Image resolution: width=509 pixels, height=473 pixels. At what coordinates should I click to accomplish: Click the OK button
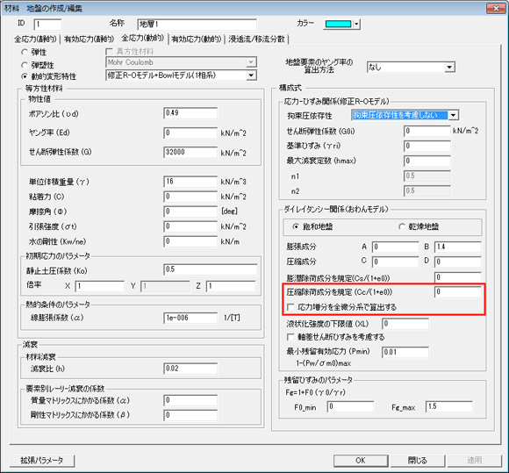(361, 461)
